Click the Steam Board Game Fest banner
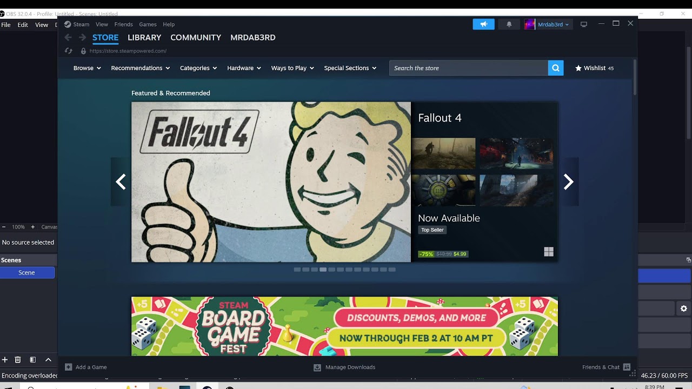The image size is (692, 389). 344,326
